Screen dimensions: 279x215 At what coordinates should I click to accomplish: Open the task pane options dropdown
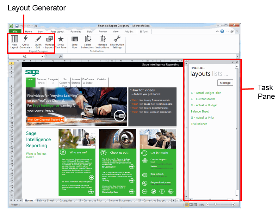[x=232, y=62]
